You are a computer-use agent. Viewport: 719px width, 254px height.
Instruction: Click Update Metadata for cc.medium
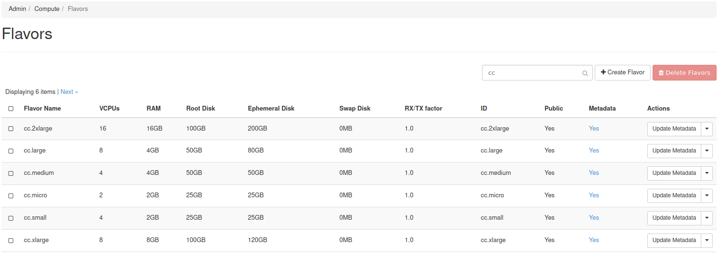(674, 173)
